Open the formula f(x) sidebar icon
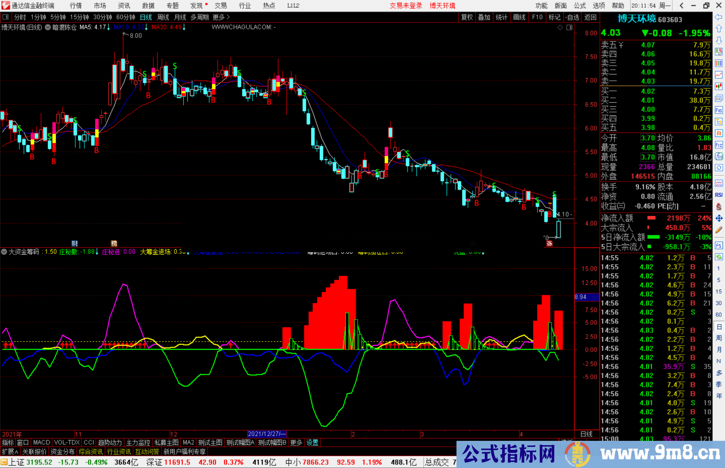Viewport: 725px width, 468px height. coord(719,156)
